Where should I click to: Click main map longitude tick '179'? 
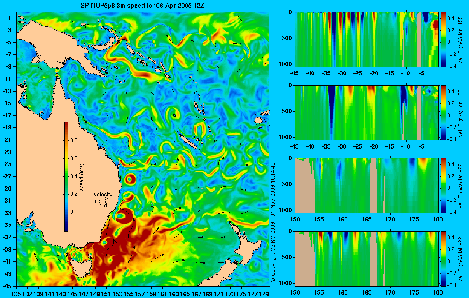pyautogui.click(x=264, y=294)
